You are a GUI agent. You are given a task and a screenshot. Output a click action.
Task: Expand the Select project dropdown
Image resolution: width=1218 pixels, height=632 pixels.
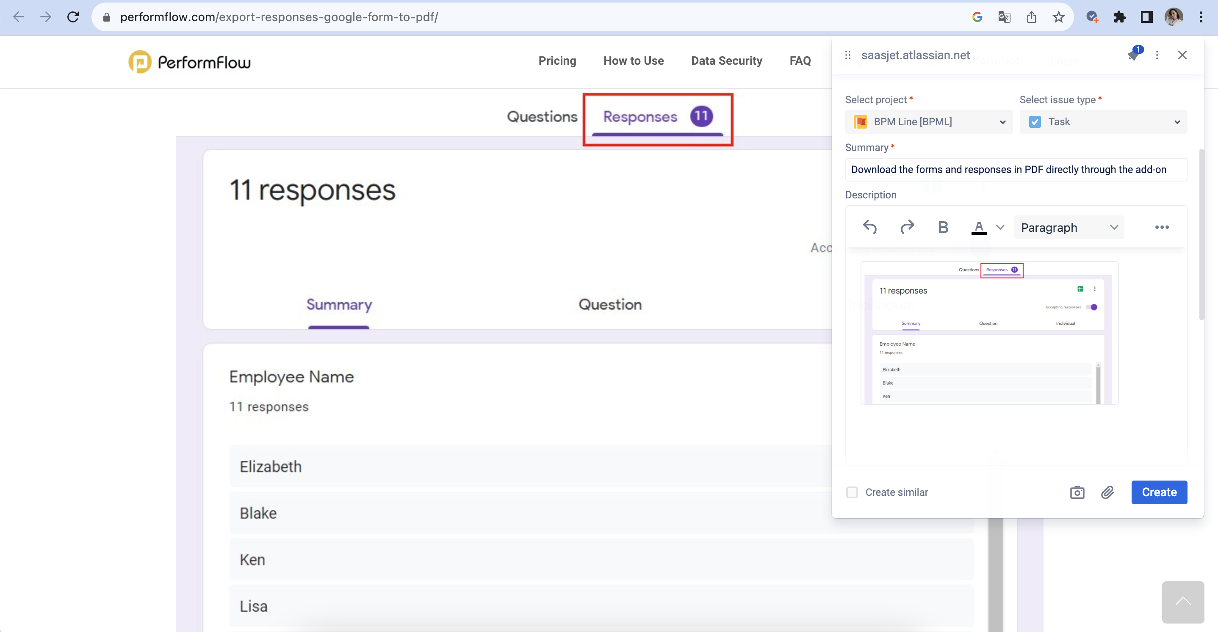pos(929,122)
